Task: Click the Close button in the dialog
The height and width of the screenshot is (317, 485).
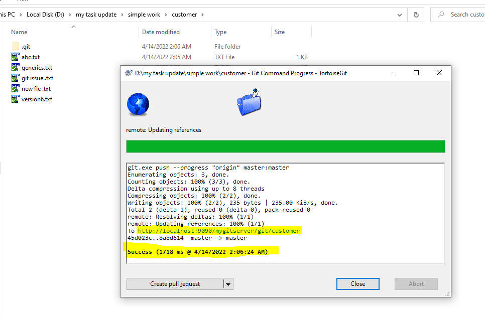Action: (x=358, y=284)
